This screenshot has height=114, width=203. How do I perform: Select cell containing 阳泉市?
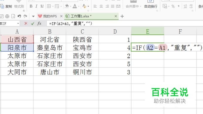coord(17,47)
